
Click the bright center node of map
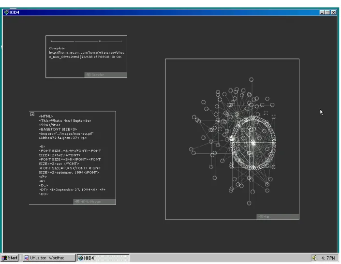point(253,143)
